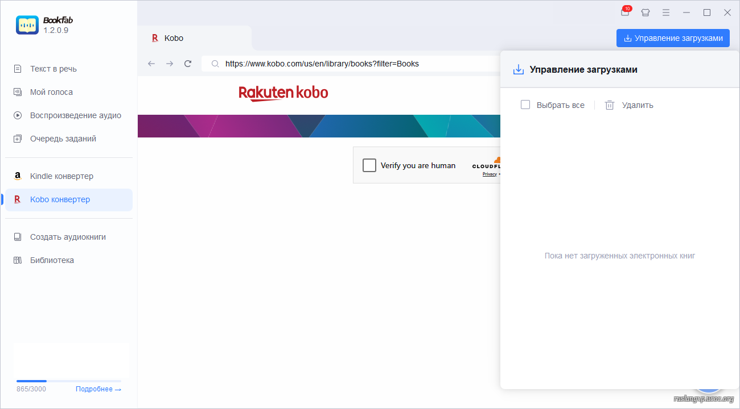Tick the Verify you are human checkbox
Screen dimensions: 740x409
click(x=369, y=165)
